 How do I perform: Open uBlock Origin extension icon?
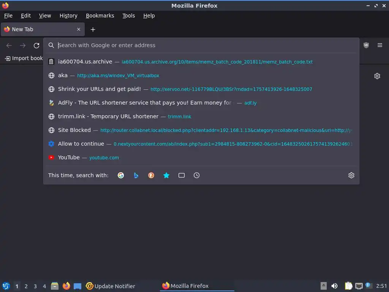366,45
